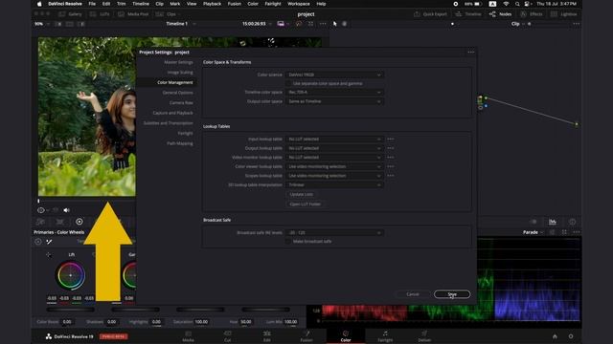613x344 pixels.
Task: Open Project Settings dialog options menu
Action: coord(470,52)
